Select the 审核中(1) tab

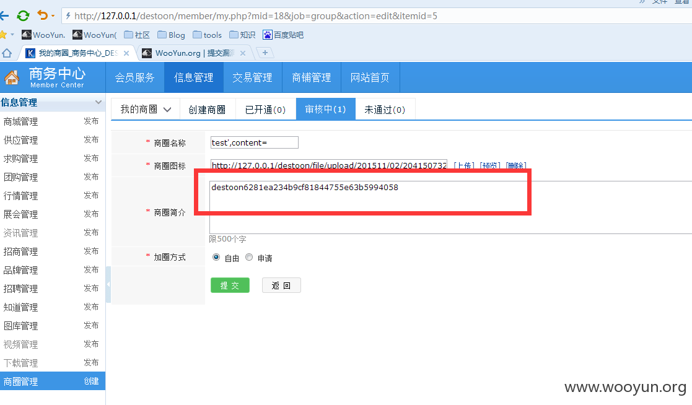[326, 109]
